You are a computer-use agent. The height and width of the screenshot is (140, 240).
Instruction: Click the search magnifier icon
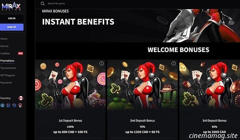point(43,3)
